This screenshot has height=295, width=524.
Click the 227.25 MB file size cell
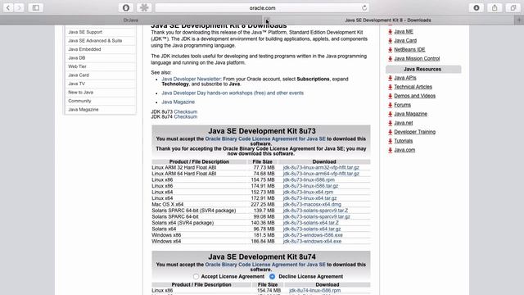(263, 204)
